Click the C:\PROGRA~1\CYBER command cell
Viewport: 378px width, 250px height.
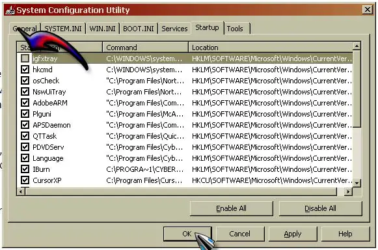coord(144,169)
